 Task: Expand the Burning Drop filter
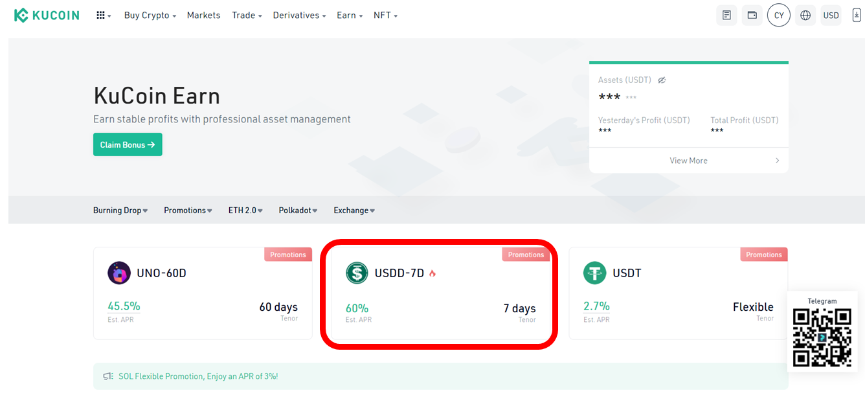(x=120, y=210)
